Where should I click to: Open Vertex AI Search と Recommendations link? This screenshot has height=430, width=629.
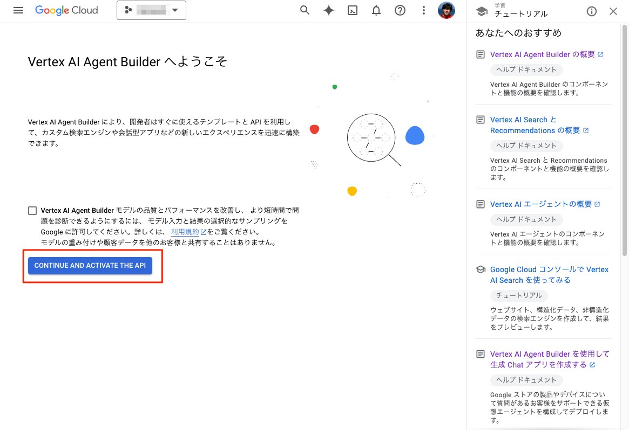click(535, 125)
